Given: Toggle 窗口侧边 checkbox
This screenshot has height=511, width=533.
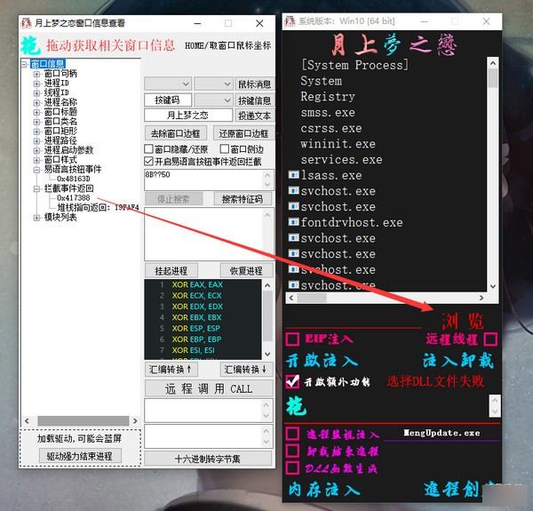Looking at the screenshot, I should (225, 149).
